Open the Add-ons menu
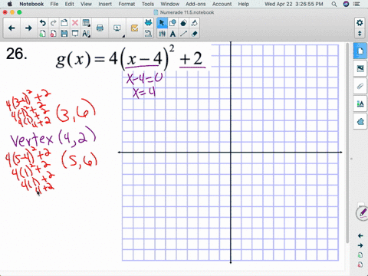 195,4
